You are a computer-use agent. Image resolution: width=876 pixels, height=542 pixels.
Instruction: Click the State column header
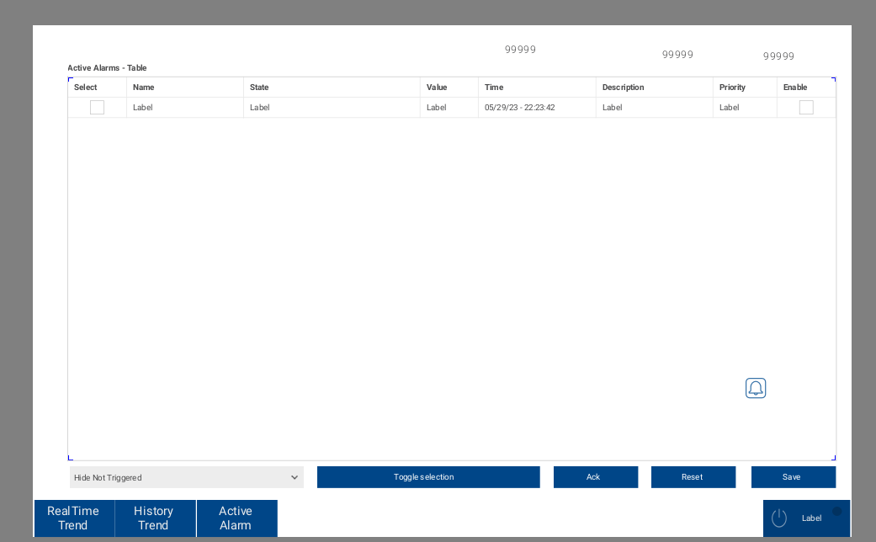[x=332, y=88]
